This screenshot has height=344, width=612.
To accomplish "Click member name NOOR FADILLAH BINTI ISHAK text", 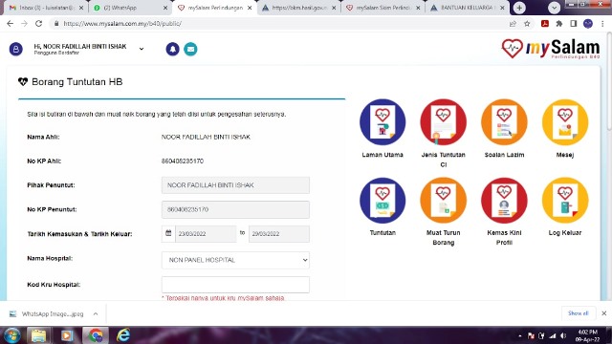I will pyautogui.click(x=206, y=137).
